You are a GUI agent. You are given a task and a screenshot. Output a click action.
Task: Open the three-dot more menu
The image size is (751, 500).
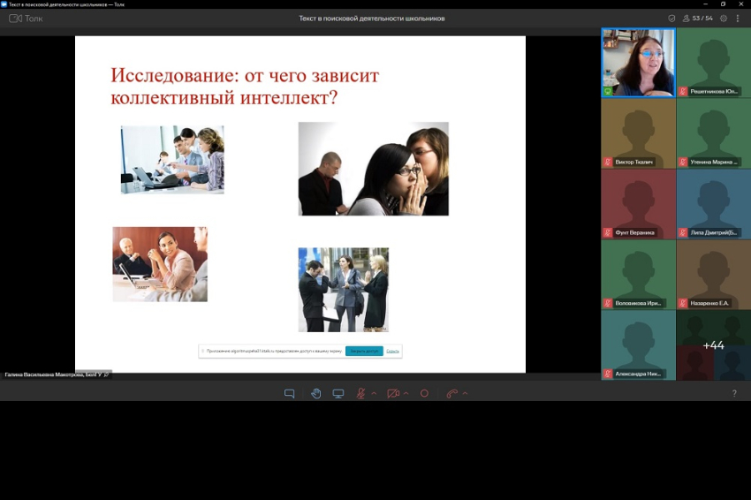(x=738, y=19)
